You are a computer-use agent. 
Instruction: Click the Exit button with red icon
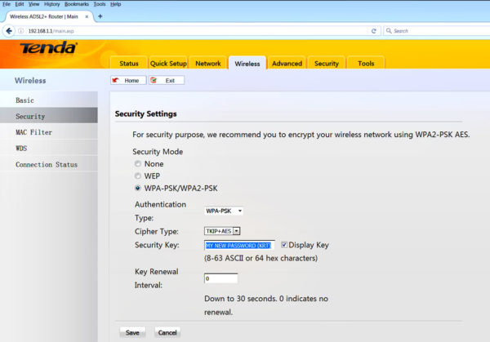[167, 80]
